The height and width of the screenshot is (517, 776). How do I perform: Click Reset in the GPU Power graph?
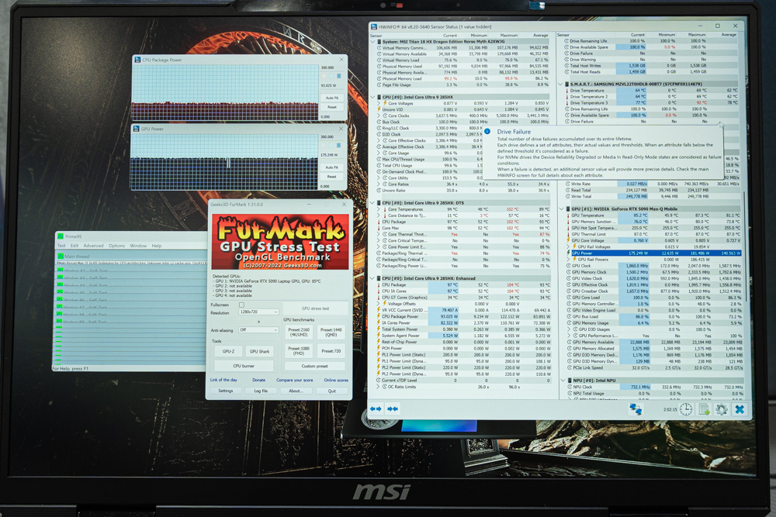[331, 177]
